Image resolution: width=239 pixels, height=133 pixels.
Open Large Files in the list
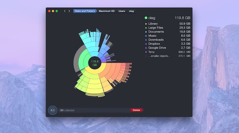click(x=156, y=28)
